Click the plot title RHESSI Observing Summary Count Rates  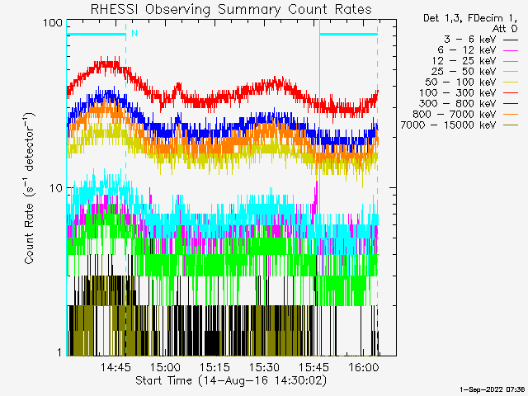pos(231,9)
